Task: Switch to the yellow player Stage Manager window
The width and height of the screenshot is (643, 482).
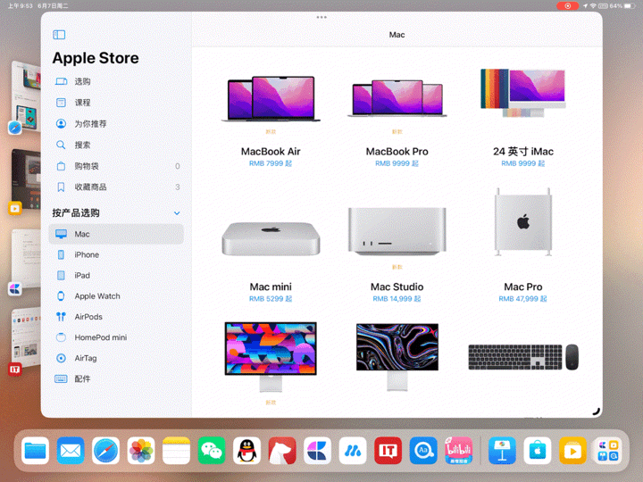Action: coord(25,181)
